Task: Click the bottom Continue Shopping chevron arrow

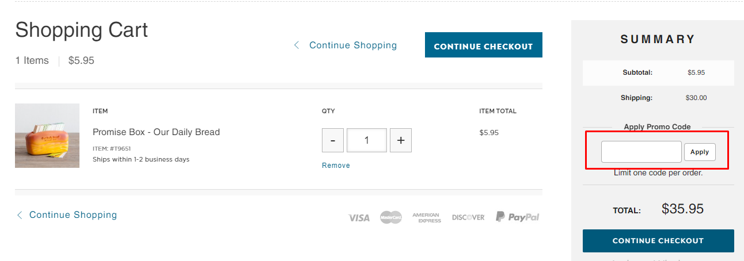Action: 20,215
